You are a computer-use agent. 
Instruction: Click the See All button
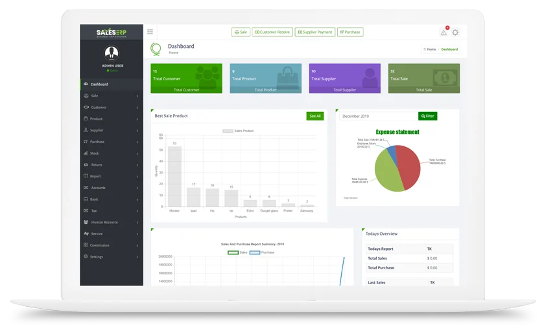click(315, 116)
